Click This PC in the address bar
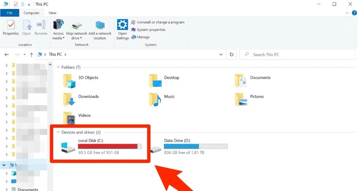The image size is (358, 191). [55, 55]
